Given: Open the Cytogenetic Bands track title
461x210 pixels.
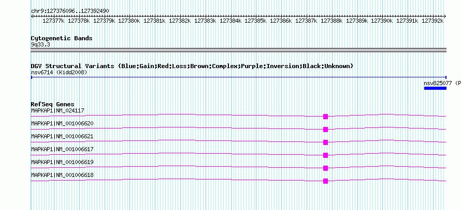Looking at the screenshot, I should tap(62, 38).
